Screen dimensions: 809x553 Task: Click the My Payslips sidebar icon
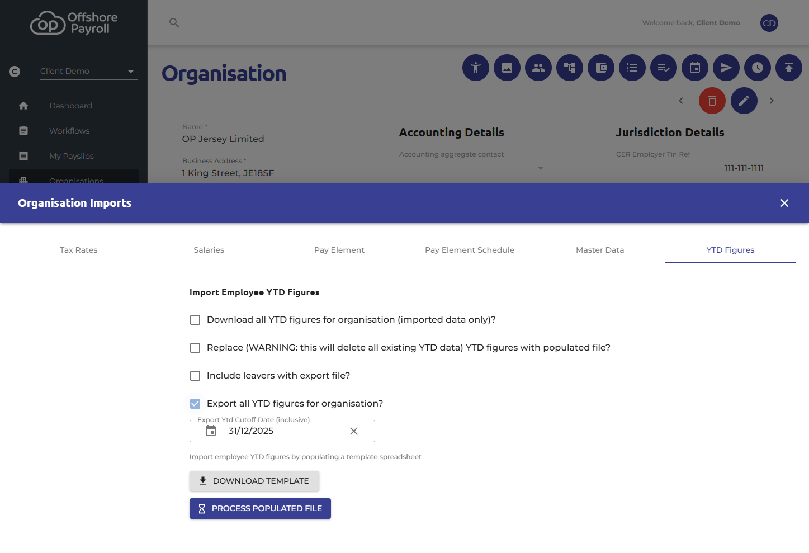tap(23, 156)
